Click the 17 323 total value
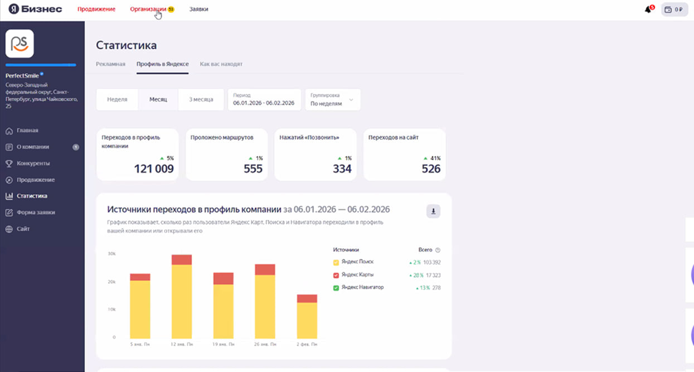The width and height of the screenshot is (694, 372). [x=433, y=275]
